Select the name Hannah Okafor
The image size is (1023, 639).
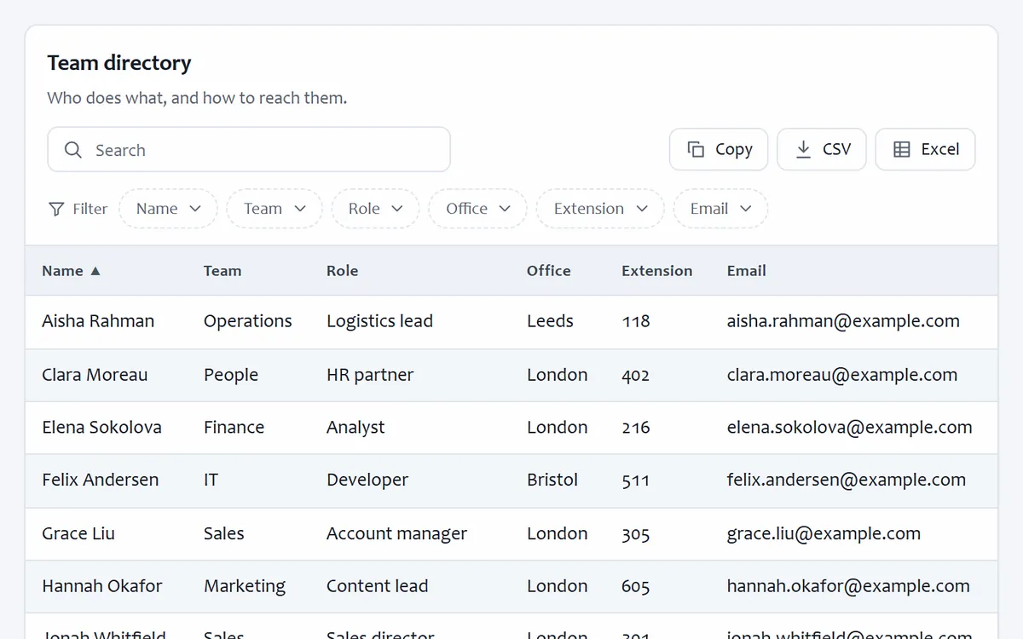101,586
